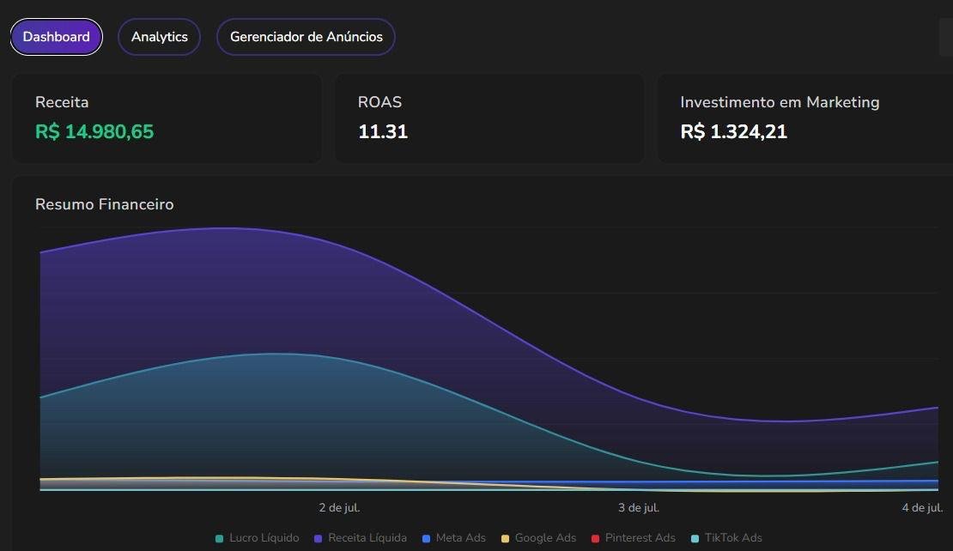Image resolution: width=953 pixels, height=551 pixels.
Task: Click the 11.31 ROAS value
Action: click(383, 131)
